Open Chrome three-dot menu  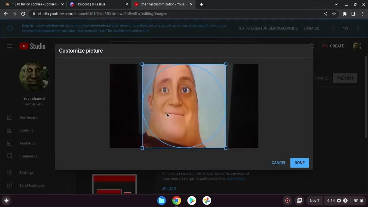(x=362, y=14)
